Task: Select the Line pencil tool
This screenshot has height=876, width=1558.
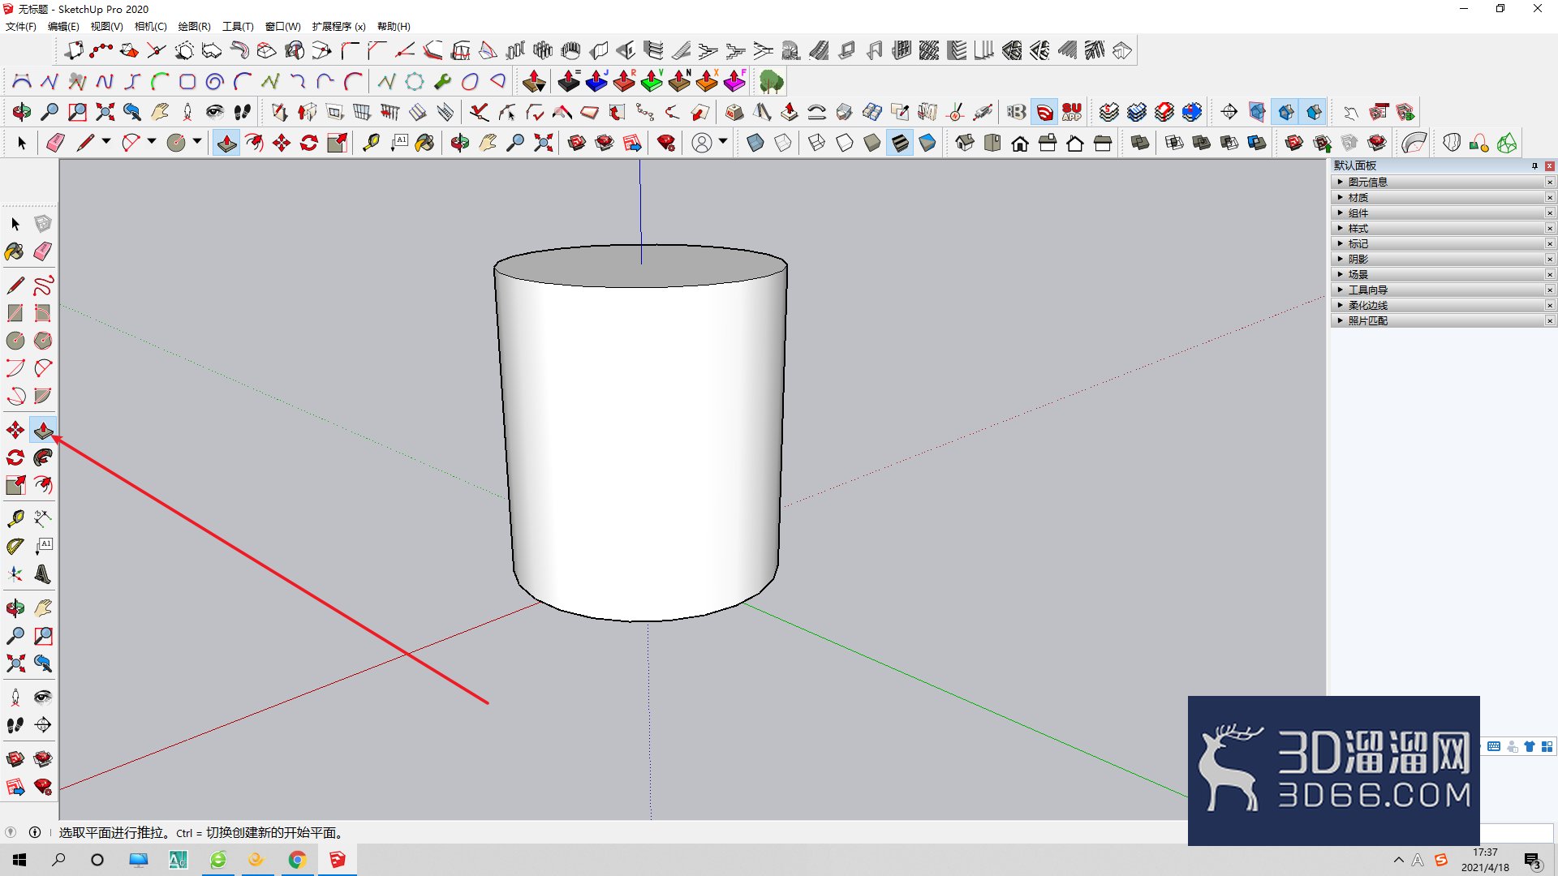Action: click(x=15, y=285)
